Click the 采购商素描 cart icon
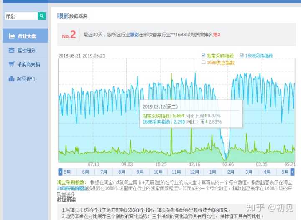This screenshot has height=220, width=301. click(12, 64)
